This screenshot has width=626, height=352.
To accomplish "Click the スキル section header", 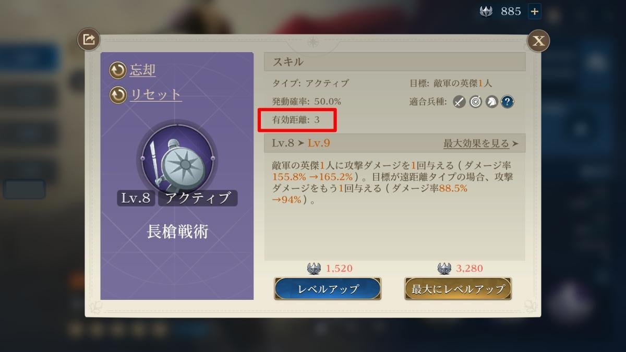I will click(394, 62).
